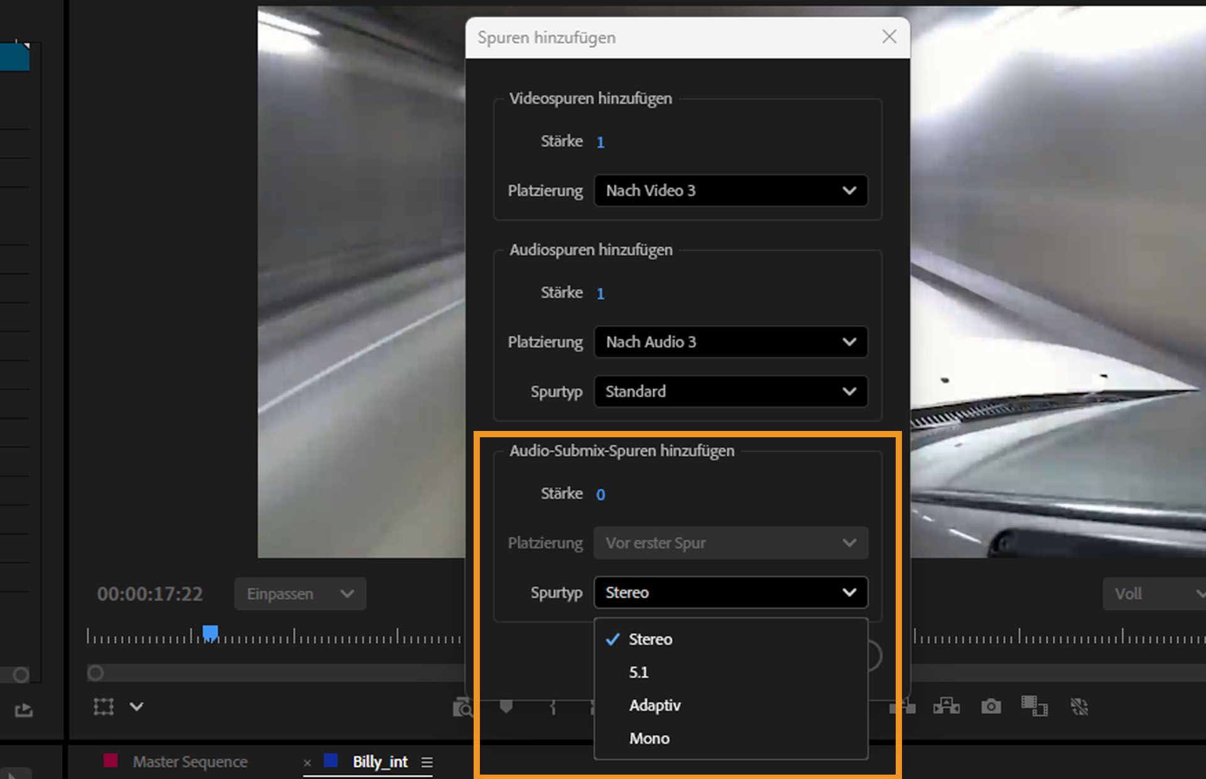Click the Export Frame camera icon
Viewport: 1206px width, 779px height.
point(991,706)
